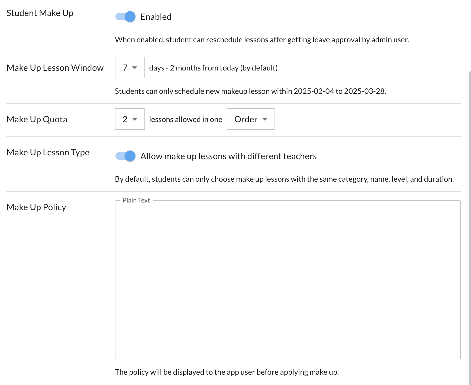Open the Make Up Quota number dropdown
This screenshot has width=471, height=385.
(x=130, y=119)
